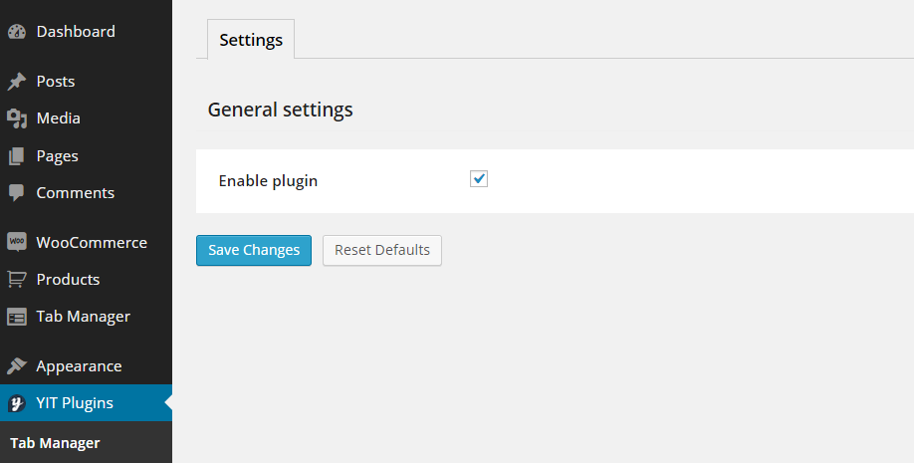Save Changes to plugin settings
Viewport: 914px width, 463px height.
point(254,250)
